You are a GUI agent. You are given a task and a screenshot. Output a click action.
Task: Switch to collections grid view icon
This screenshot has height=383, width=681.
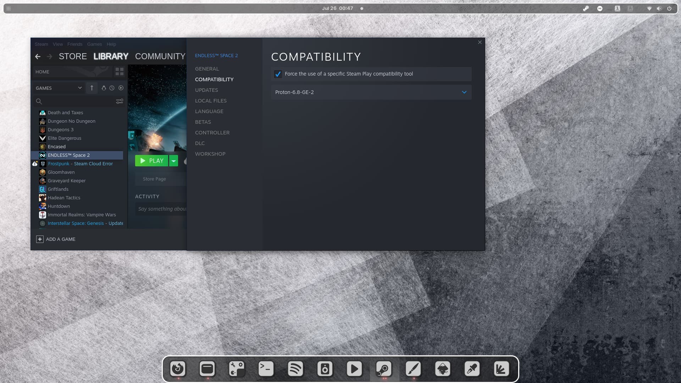coord(120,72)
